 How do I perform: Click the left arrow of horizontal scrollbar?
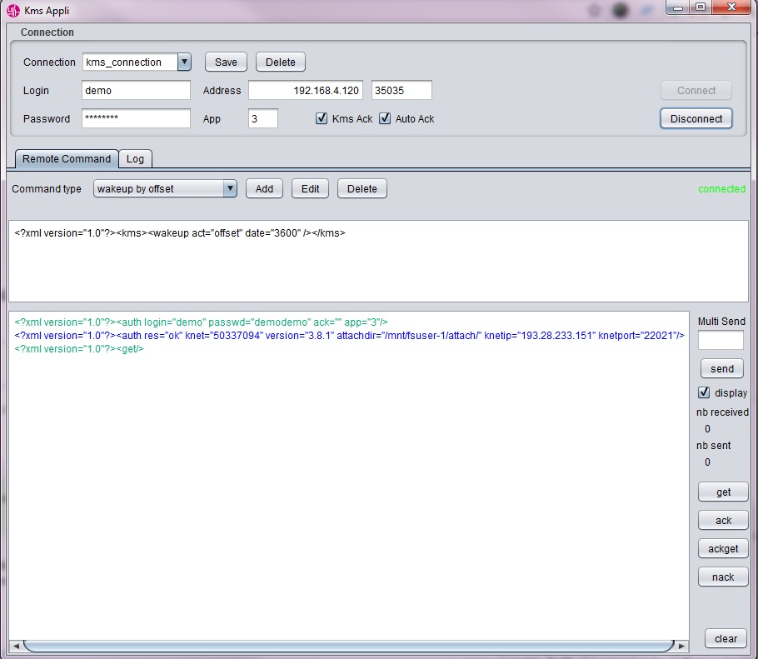pos(15,646)
